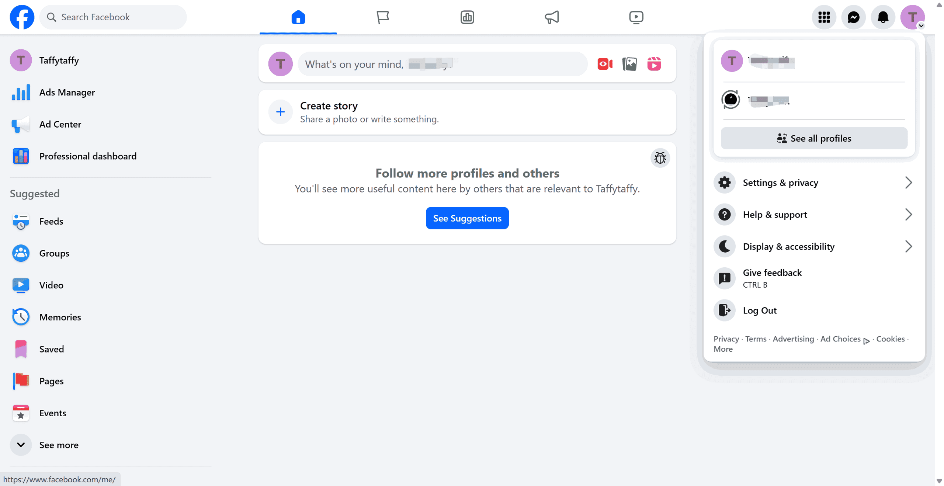Open the Help & support submenu
Image resolution: width=944 pixels, height=486 pixels.
(x=813, y=215)
